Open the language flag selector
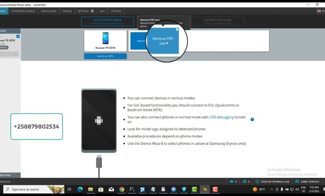The width and height of the screenshot is (325, 196). (x=319, y=11)
